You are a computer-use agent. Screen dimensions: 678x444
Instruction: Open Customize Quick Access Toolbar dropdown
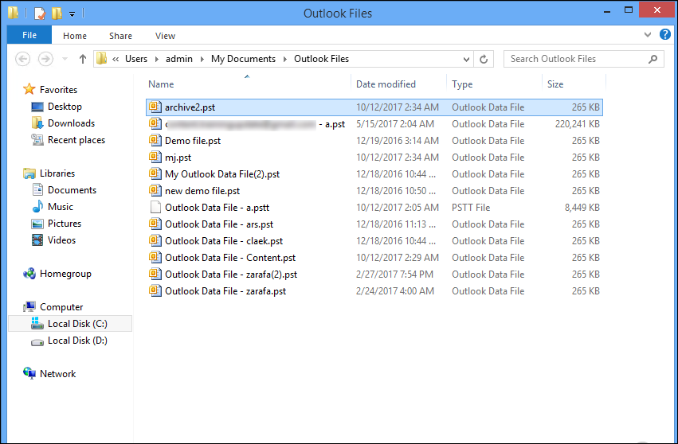pyautogui.click(x=73, y=14)
